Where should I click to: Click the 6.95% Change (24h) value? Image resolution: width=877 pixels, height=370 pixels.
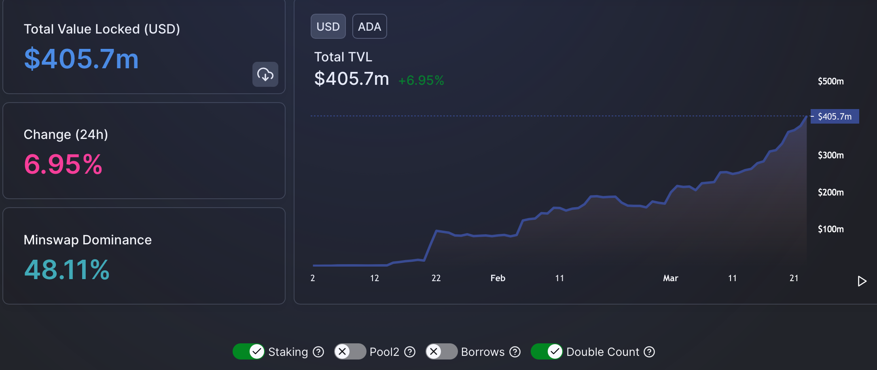point(63,164)
